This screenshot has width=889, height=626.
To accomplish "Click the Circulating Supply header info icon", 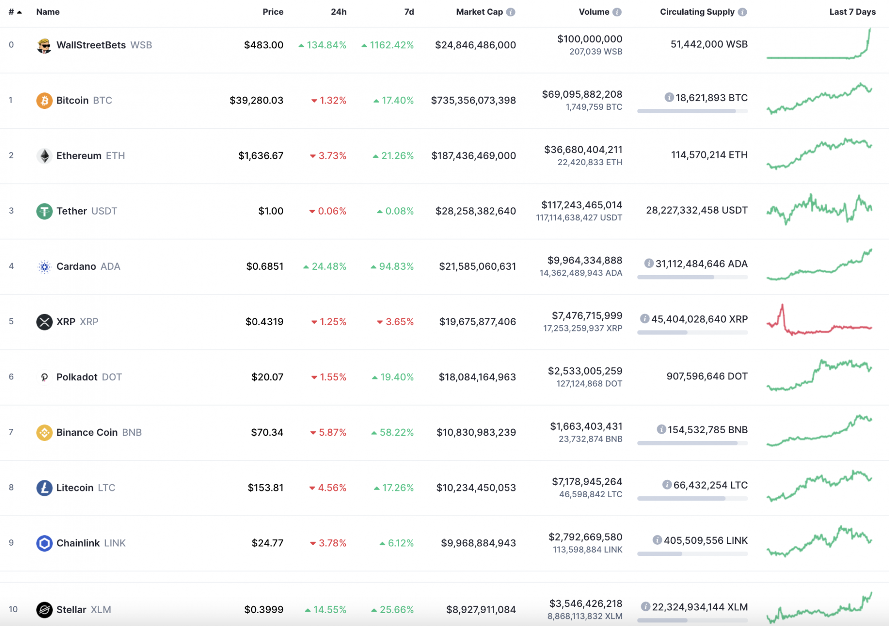I will pos(742,12).
